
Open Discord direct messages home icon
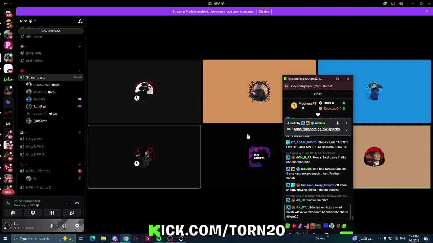tap(8, 13)
